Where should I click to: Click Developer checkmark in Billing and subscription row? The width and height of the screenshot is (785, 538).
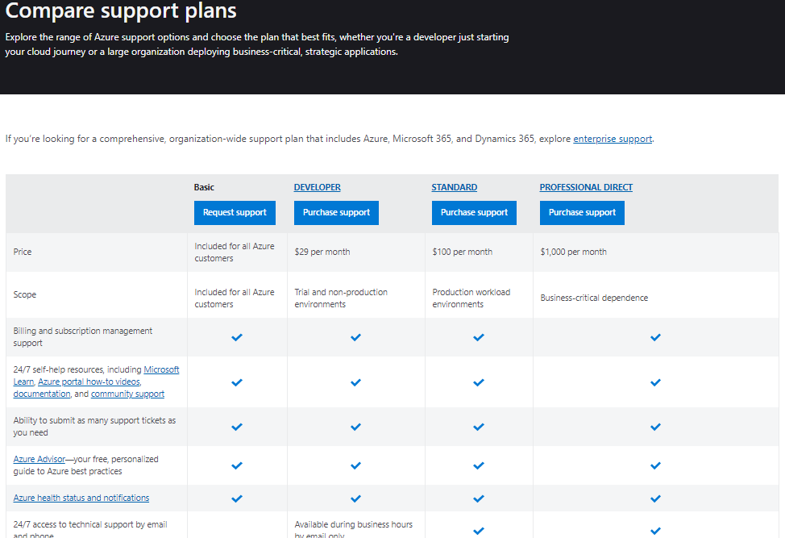coord(356,338)
